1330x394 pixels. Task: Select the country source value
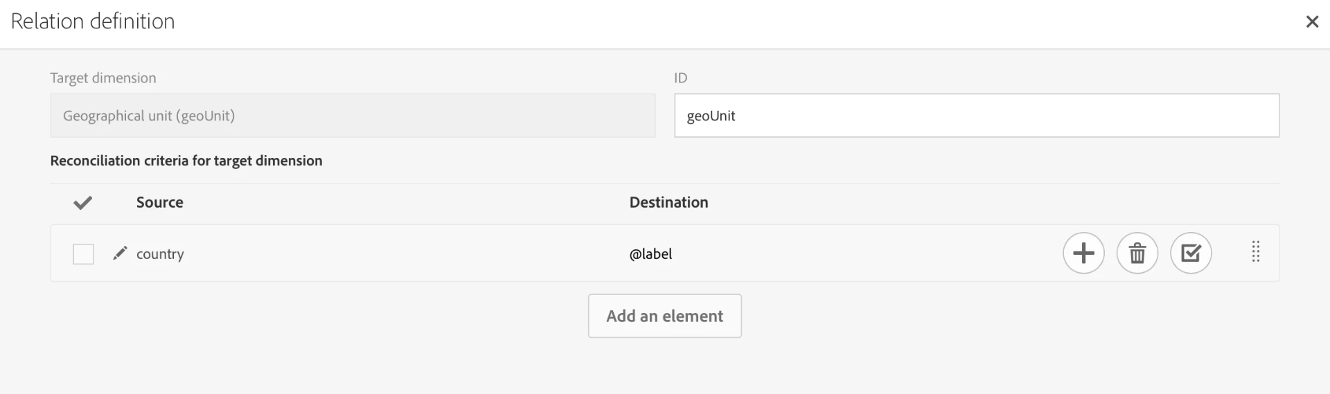[x=160, y=254]
